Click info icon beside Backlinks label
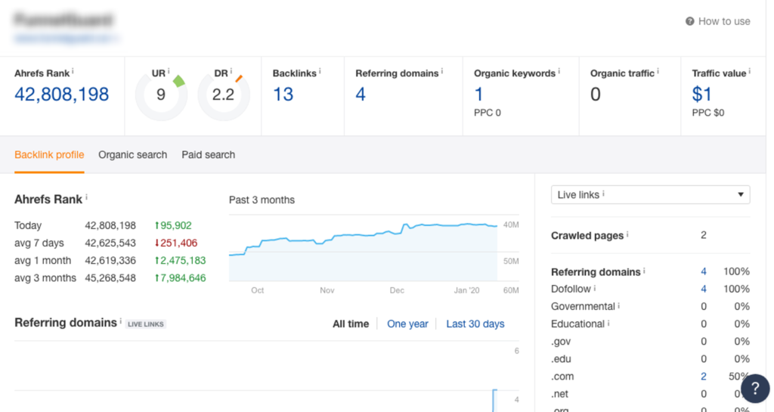This screenshot has height=412, width=774. (x=320, y=72)
